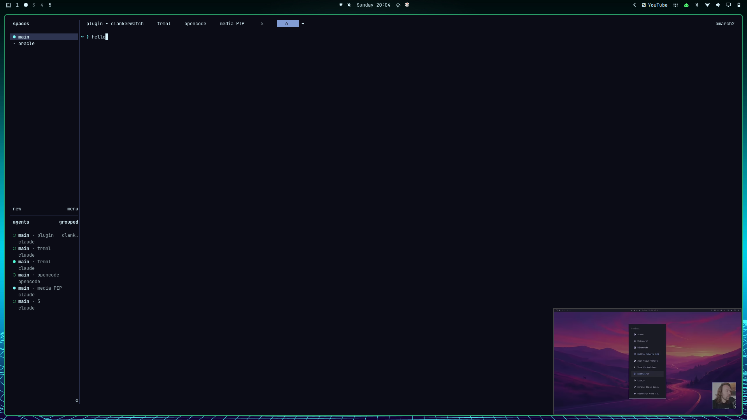
Task: Open the media PIP tab
Action: 232,24
